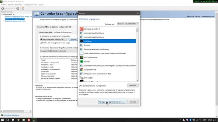Click the Windows Logon User Interface Host icon
This screenshot has height=122, width=218.
click(82, 74)
